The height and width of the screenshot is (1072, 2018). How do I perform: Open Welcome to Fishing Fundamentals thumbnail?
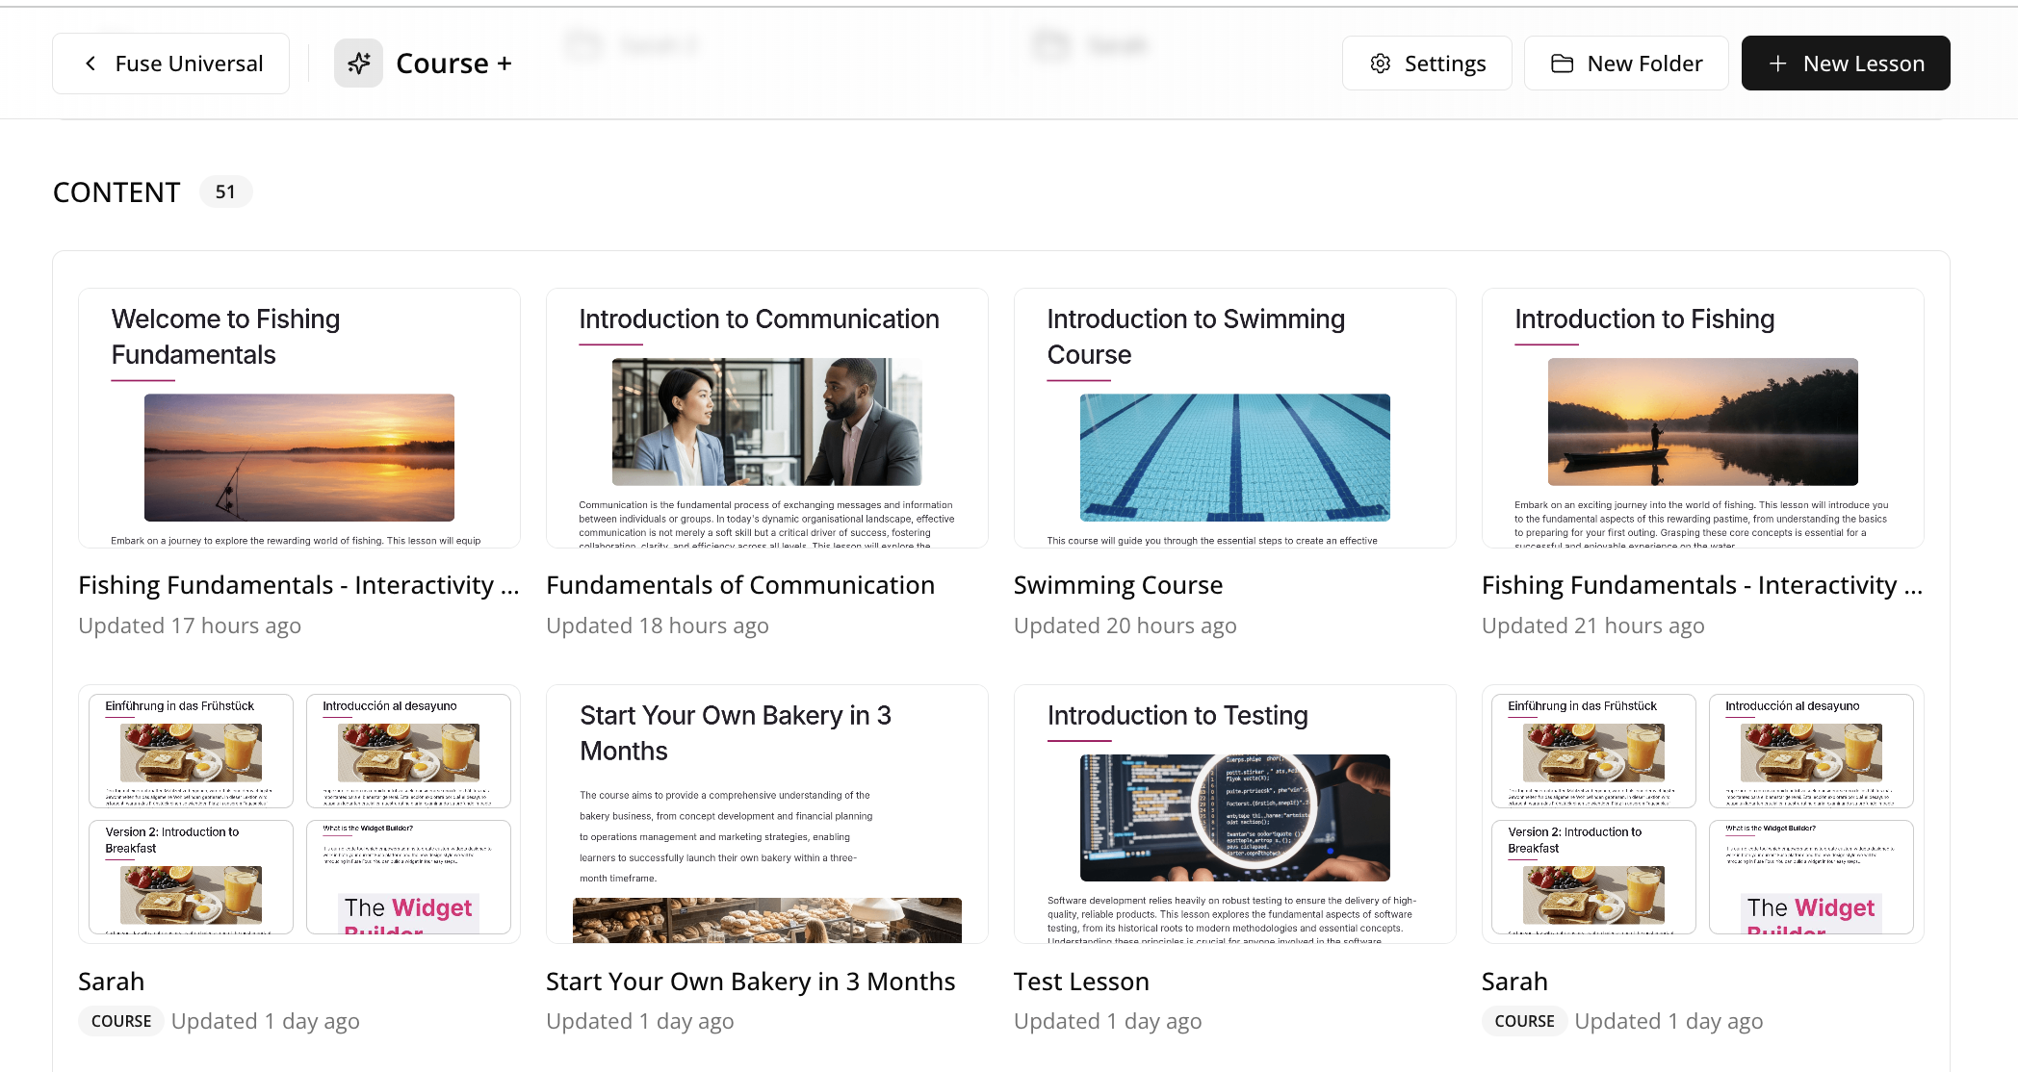point(299,419)
